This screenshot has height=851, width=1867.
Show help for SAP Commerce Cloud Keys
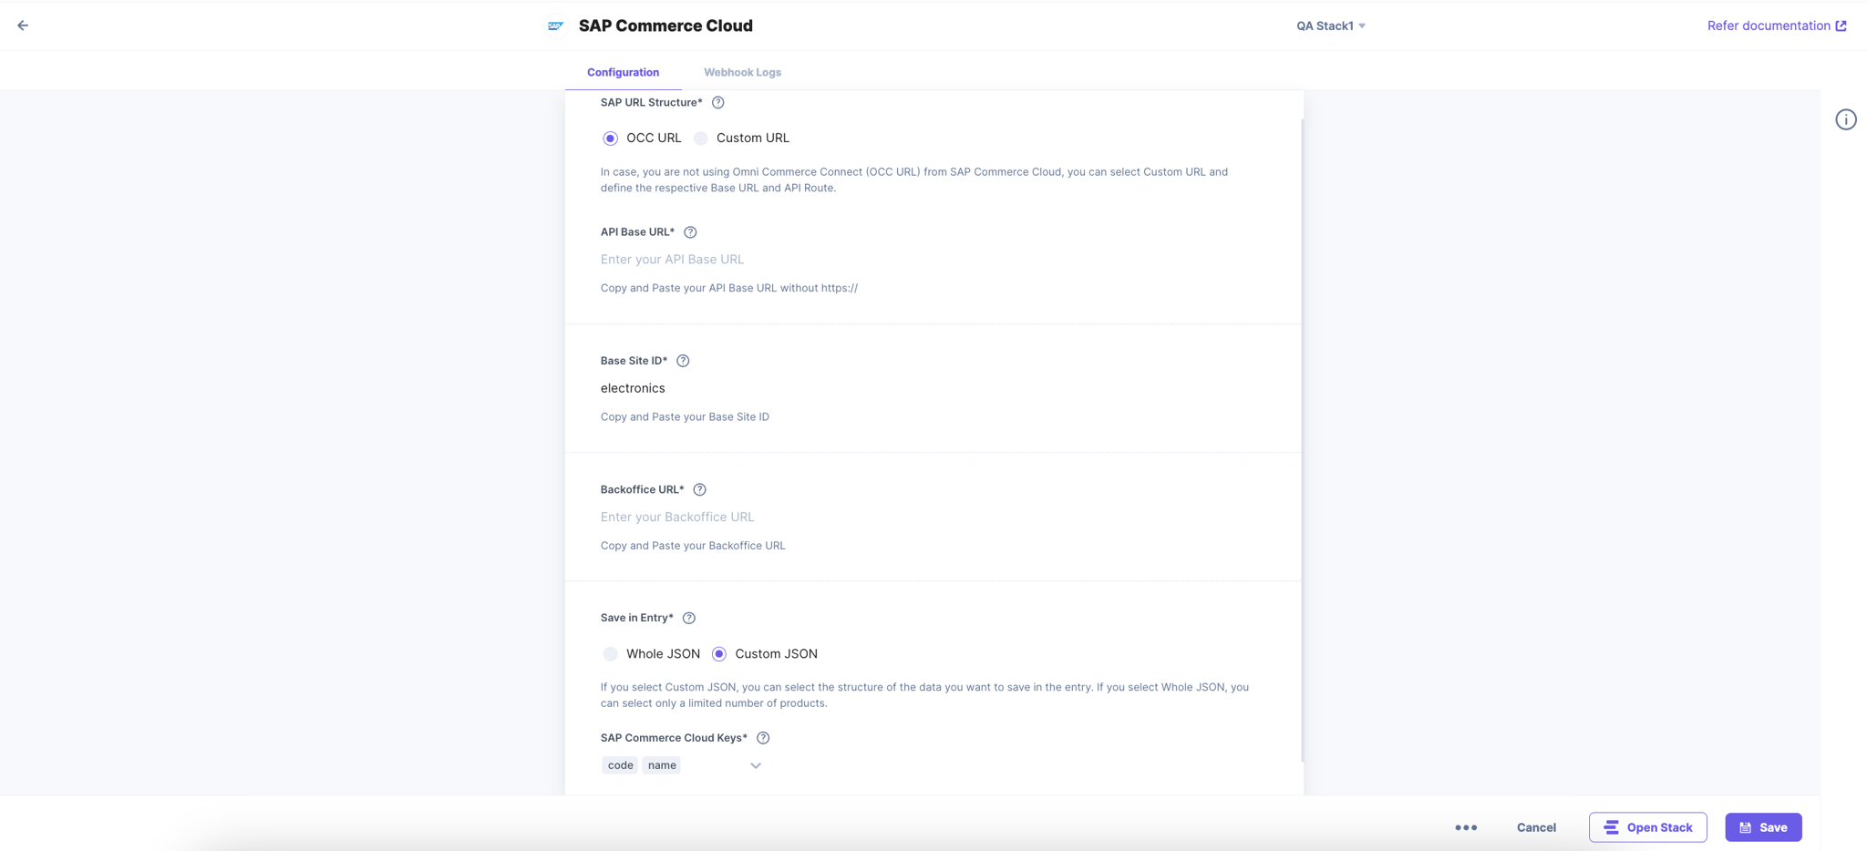[x=763, y=738]
